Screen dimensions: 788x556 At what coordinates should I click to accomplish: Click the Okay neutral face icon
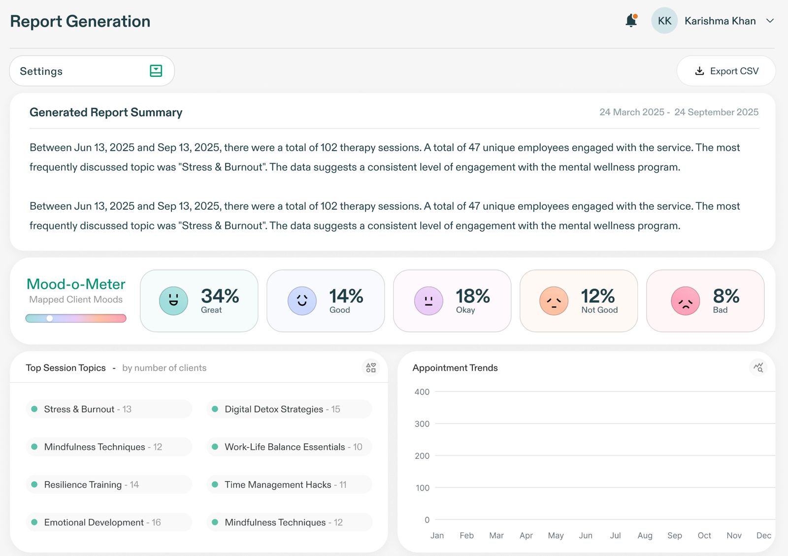[428, 301]
